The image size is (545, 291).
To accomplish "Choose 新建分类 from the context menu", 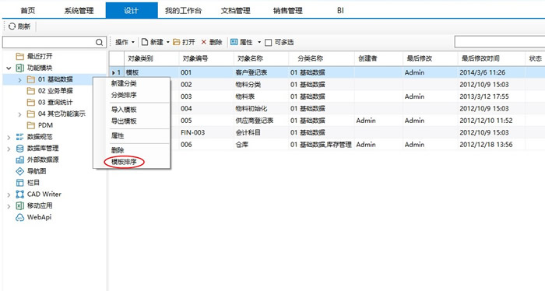I will [x=124, y=83].
